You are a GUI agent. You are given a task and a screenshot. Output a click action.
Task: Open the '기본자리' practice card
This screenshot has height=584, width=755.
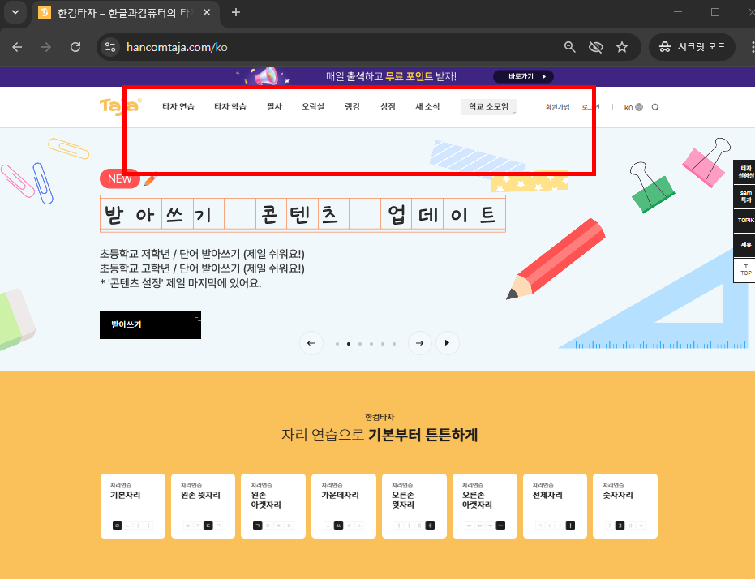click(x=132, y=505)
